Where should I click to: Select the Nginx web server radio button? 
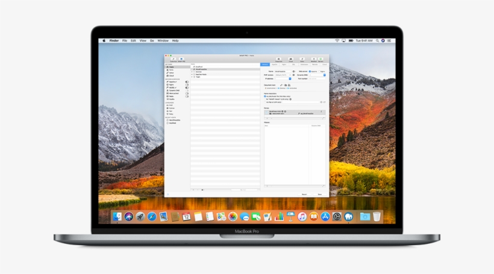[x=319, y=72]
